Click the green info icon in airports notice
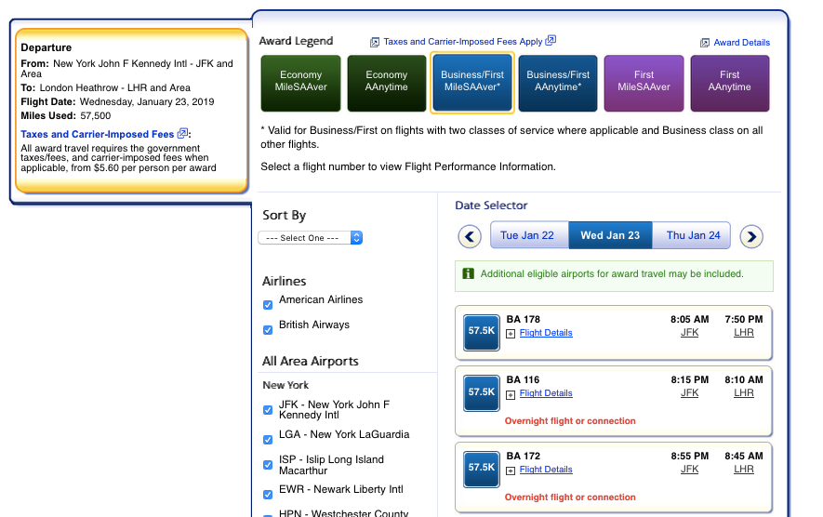The width and height of the screenshot is (823, 517). click(469, 274)
